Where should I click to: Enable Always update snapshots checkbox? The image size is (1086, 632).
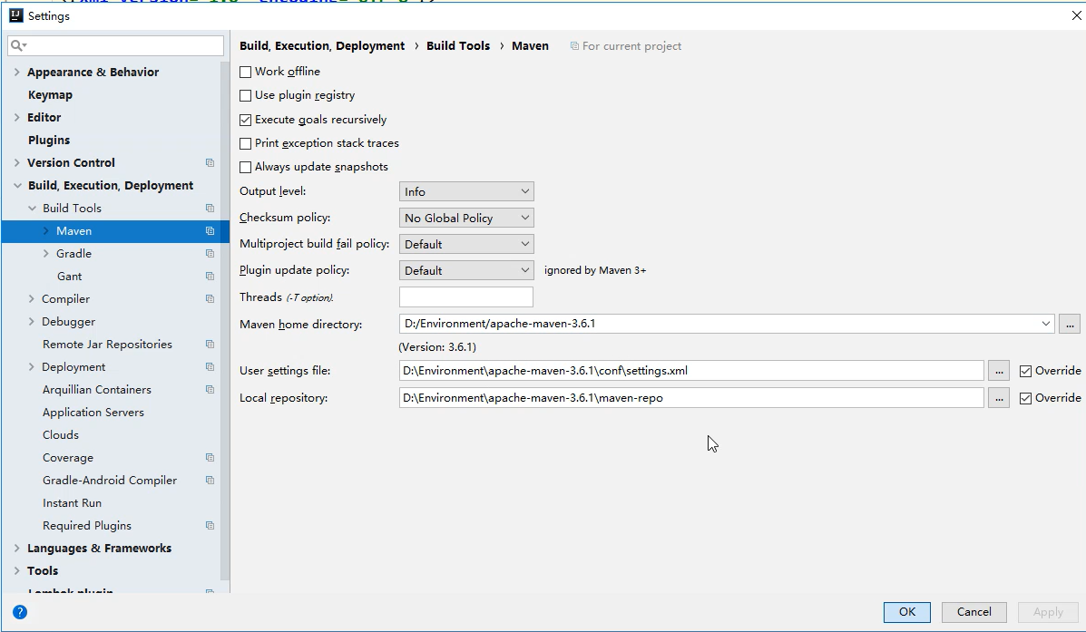[245, 167]
